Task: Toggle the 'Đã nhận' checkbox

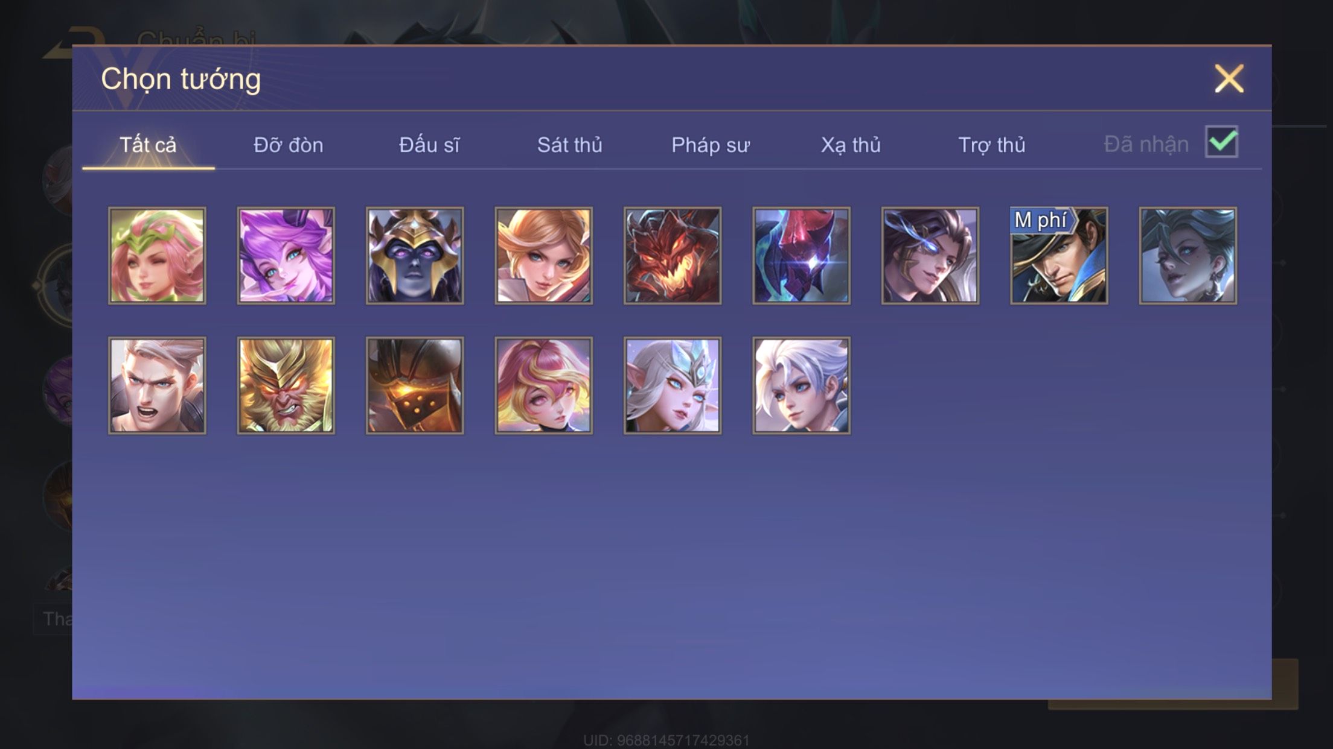Action: point(1221,142)
